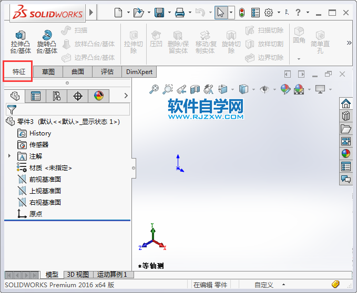Click the Zoom to Area icon
The image size is (357, 293).
coord(168,89)
